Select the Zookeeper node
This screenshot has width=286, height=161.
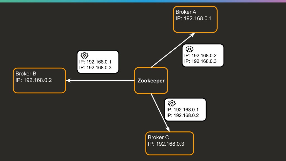tap(151, 80)
